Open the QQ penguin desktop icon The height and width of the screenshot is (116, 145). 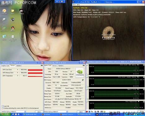pos(13,28)
